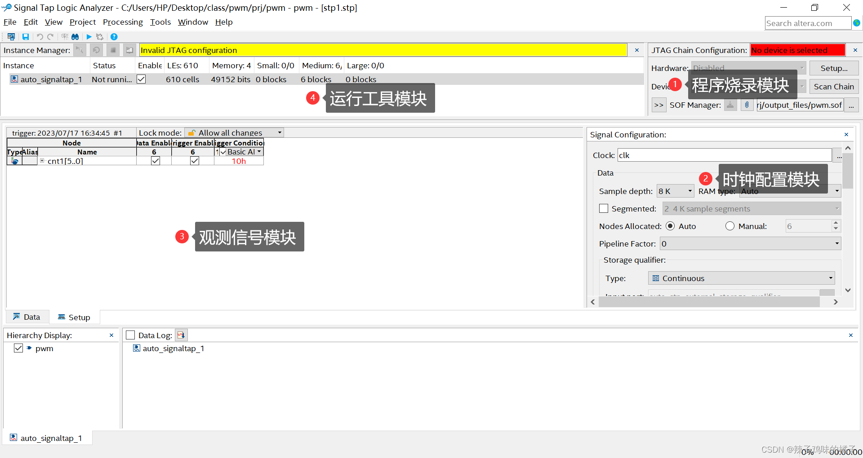Toggle Data Enable checkbox for cnt1
Image resolution: width=863 pixels, height=458 pixels.
click(x=156, y=161)
